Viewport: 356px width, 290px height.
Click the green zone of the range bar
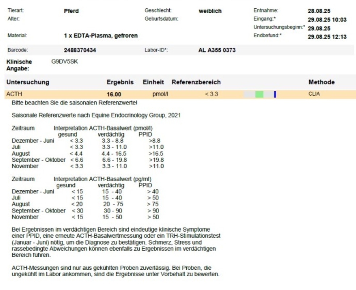point(259,94)
